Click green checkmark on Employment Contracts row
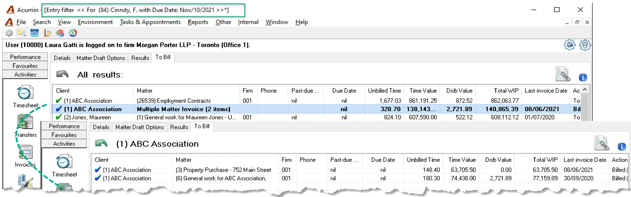This screenshot has width=631, height=197. [59, 100]
